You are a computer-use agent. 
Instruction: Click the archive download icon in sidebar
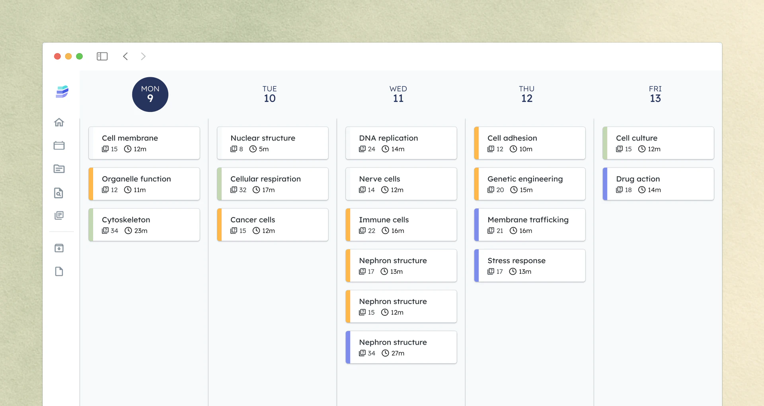[59, 248]
